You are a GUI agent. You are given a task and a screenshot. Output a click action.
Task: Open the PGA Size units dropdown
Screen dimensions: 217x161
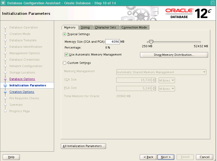click(x=167, y=89)
